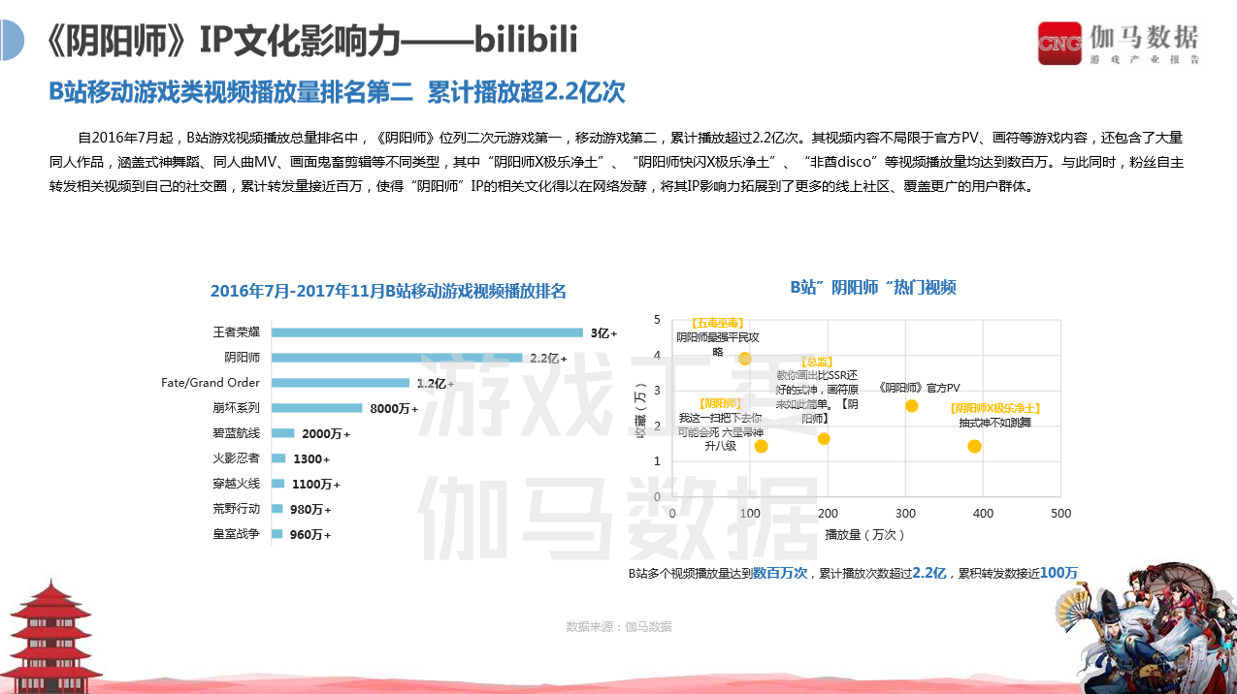The width and height of the screenshot is (1237, 694).
Task: Click the 崩坏系列 bar
Action: [316, 408]
